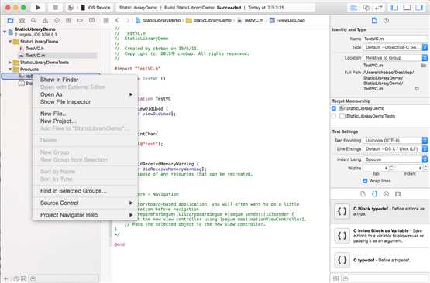
Task: Open the breakpoint navigator tab
Action: coord(80,20)
